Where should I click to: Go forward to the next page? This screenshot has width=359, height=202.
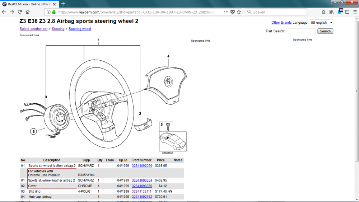12,12
